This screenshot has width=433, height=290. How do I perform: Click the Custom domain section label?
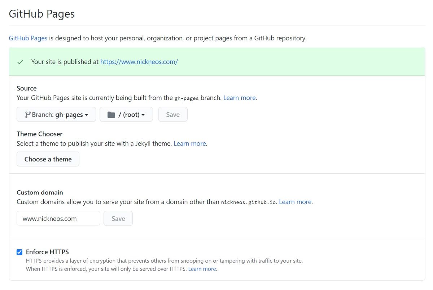click(x=40, y=192)
